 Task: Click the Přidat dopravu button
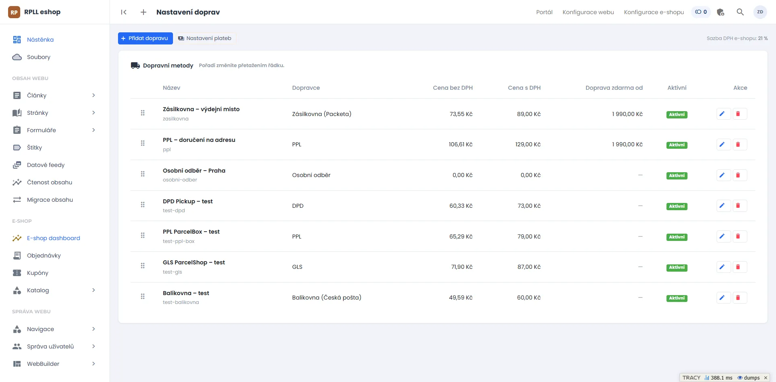click(x=145, y=38)
